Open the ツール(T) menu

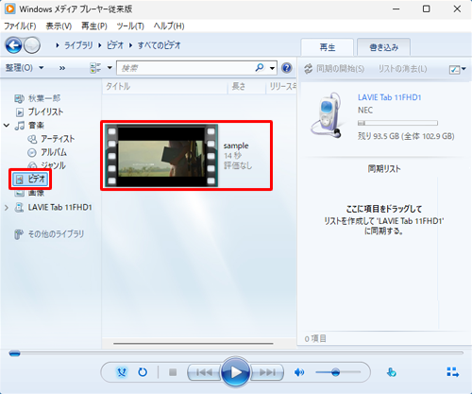130,26
